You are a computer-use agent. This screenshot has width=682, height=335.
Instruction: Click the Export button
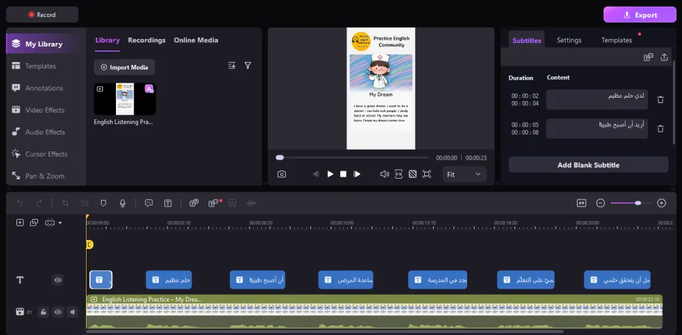pyautogui.click(x=640, y=14)
